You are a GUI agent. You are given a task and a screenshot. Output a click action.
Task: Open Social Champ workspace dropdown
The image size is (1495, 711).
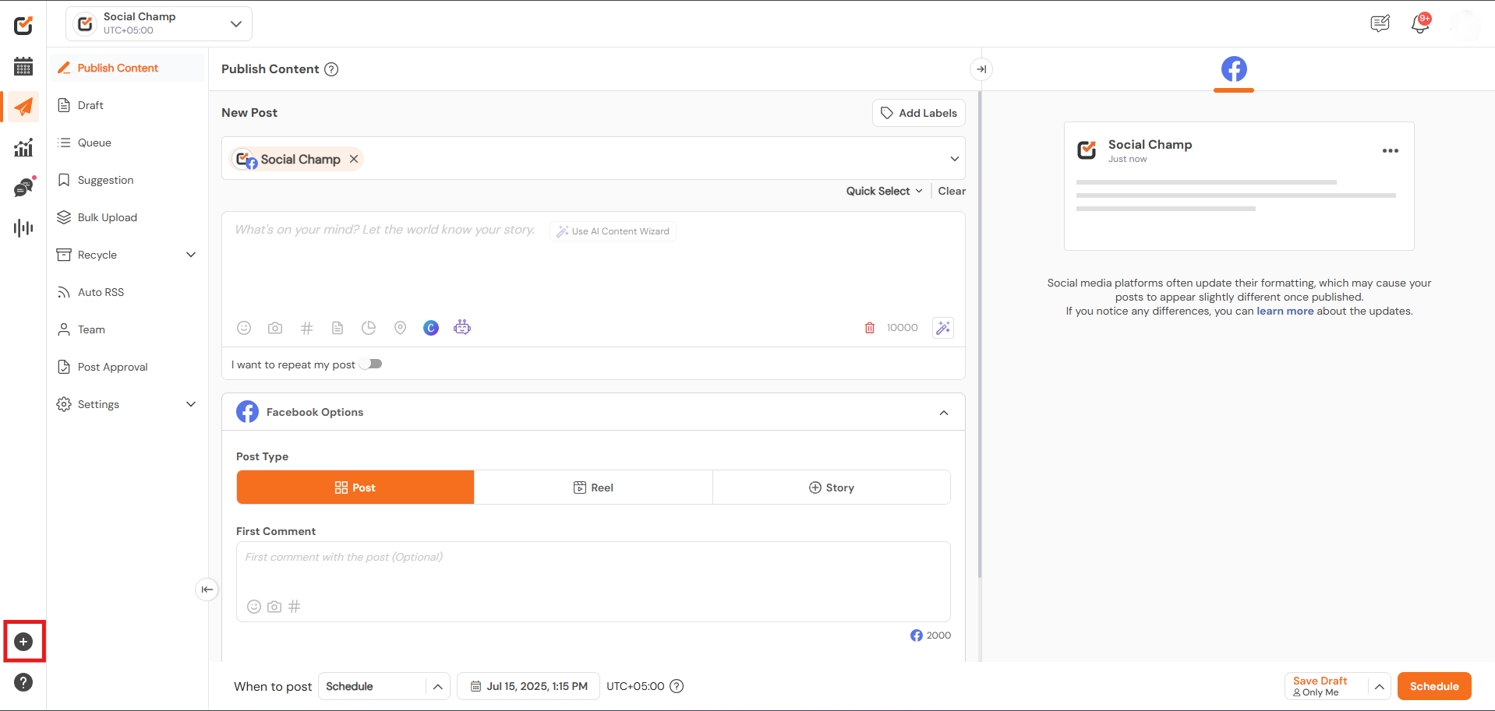coord(159,23)
